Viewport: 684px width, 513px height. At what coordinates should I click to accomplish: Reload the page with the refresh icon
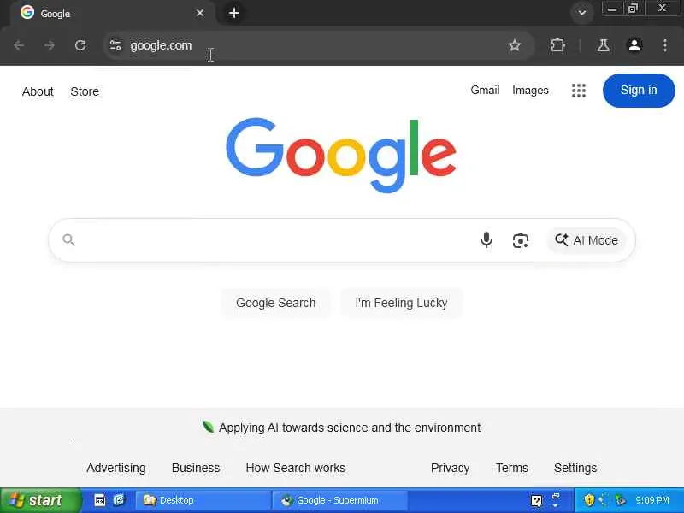[80, 45]
